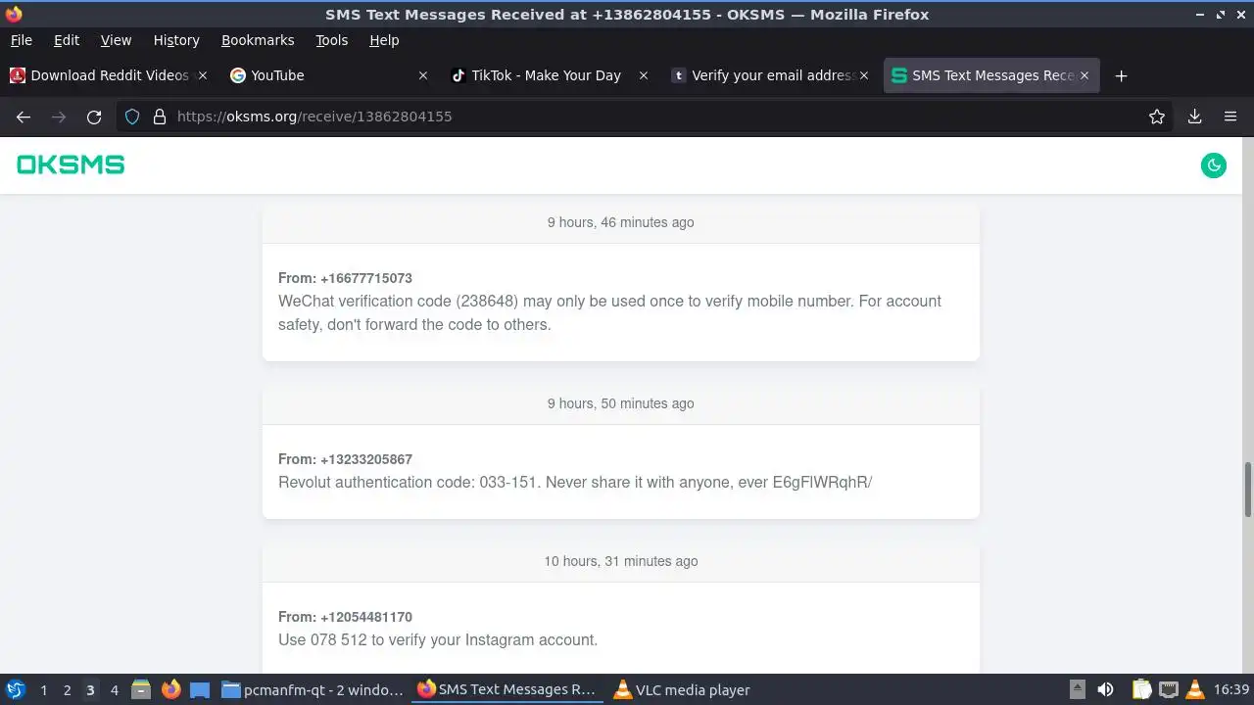Click the WeChat verification code message
Viewport: 1254px width, 705px height.
coord(609,312)
